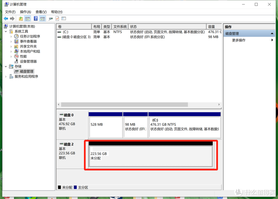Click the 磁盘 2 disk label panel
This screenshot has width=278, height=199.
(x=72, y=154)
